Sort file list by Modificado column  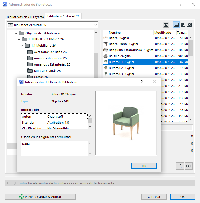[165, 33]
